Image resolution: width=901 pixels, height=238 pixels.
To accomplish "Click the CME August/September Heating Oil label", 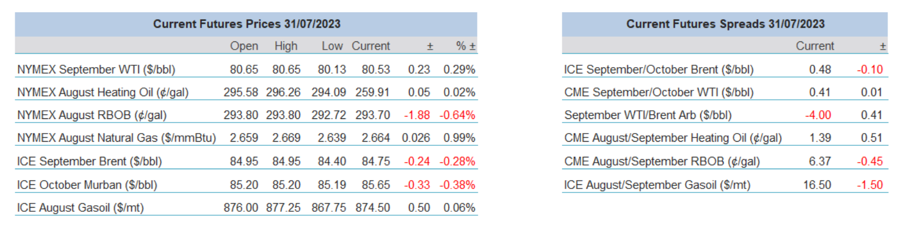I will coord(673,138).
